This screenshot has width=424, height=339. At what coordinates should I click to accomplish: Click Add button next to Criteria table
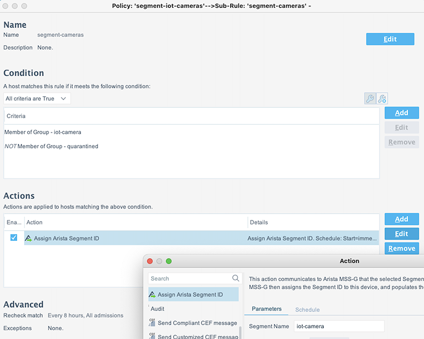[x=402, y=113]
